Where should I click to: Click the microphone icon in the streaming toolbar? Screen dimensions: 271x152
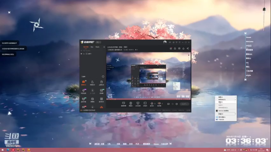[x=152, y=103]
